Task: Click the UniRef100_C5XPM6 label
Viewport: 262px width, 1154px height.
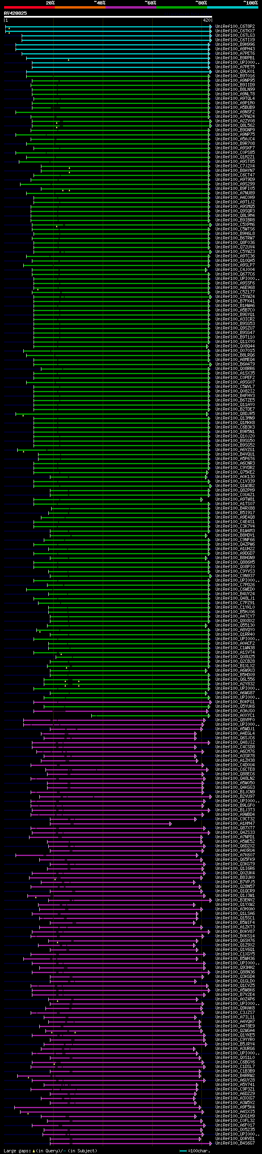Action: click(x=235, y=224)
